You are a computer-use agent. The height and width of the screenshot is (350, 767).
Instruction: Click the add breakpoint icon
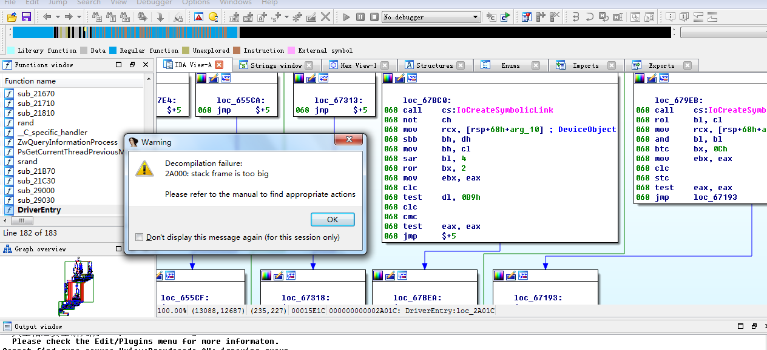(540, 17)
